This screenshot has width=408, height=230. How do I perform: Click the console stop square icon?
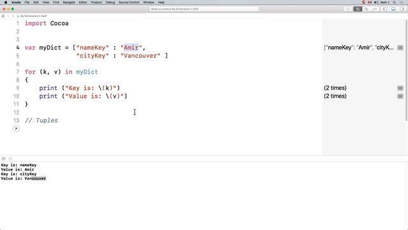(10, 158)
